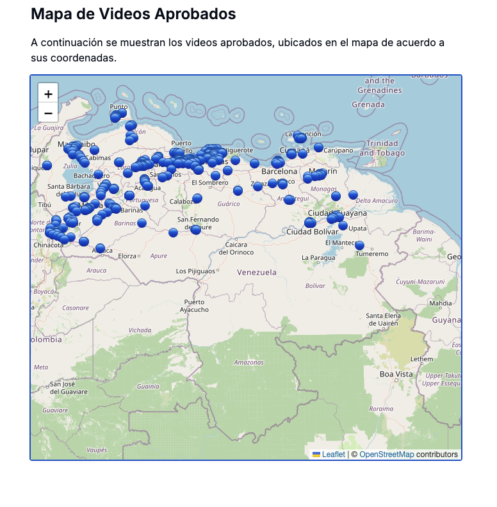
Task: Open the OpenStreetMap attribution link
Action: pos(387,455)
